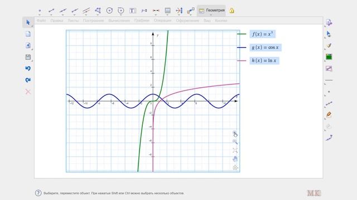Click the red delete X icon

[28, 92]
